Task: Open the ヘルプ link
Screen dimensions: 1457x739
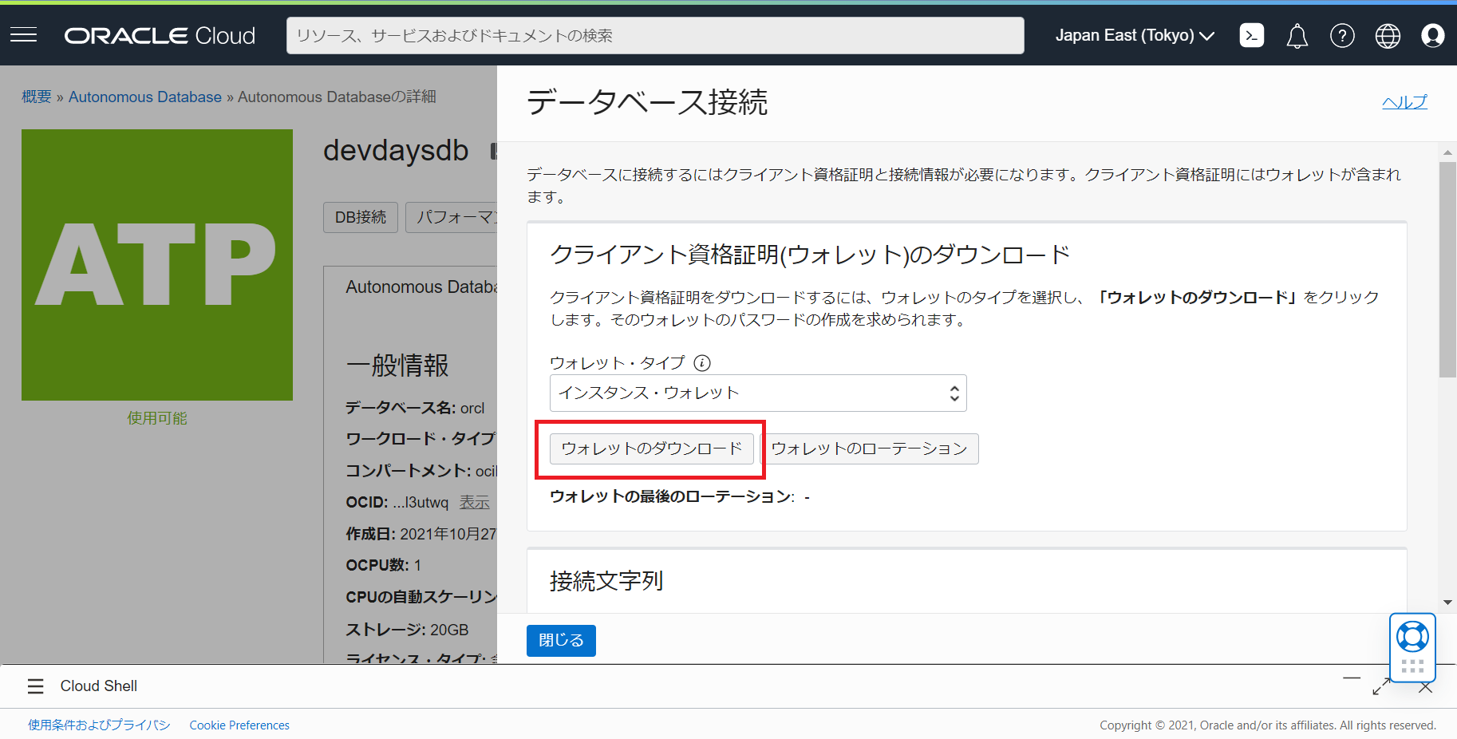Action: pyautogui.click(x=1404, y=102)
